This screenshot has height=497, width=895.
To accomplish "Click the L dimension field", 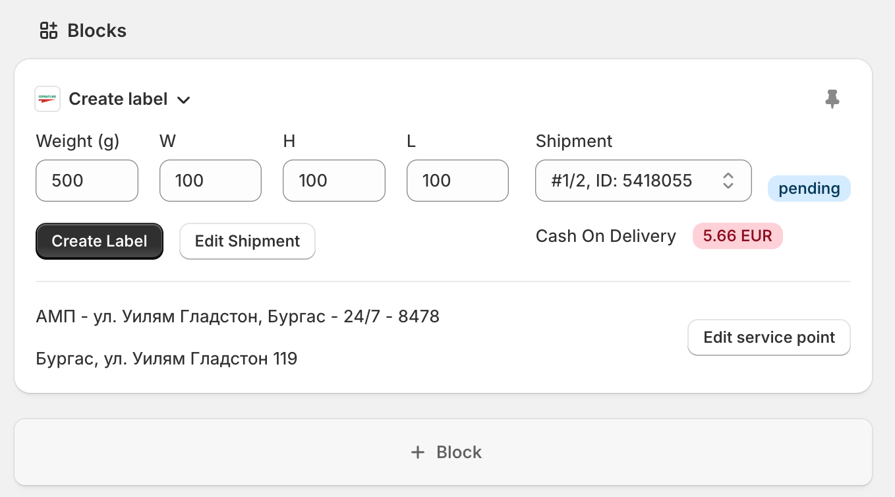I will [x=457, y=181].
